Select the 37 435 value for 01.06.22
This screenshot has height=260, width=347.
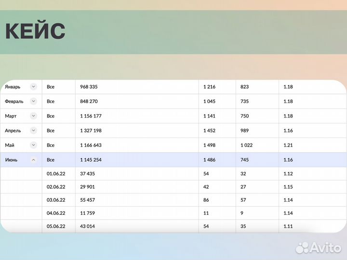(x=88, y=174)
